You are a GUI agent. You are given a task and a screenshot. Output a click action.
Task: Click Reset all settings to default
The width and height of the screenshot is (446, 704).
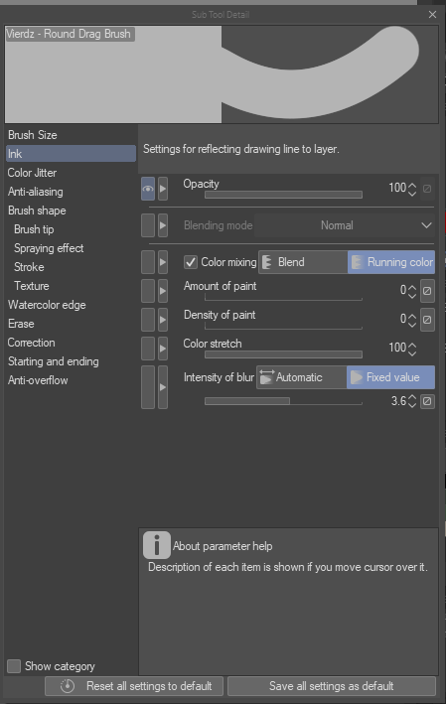click(x=134, y=686)
